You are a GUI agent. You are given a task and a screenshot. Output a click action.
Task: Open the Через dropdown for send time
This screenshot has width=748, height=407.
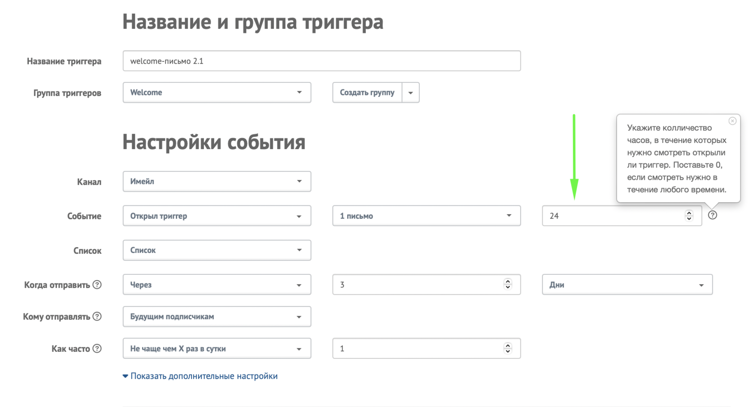point(217,285)
